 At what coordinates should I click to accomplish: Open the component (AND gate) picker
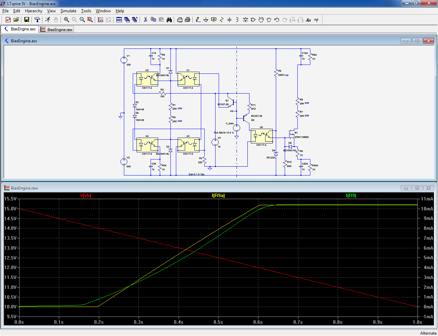click(x=253, y=20)
